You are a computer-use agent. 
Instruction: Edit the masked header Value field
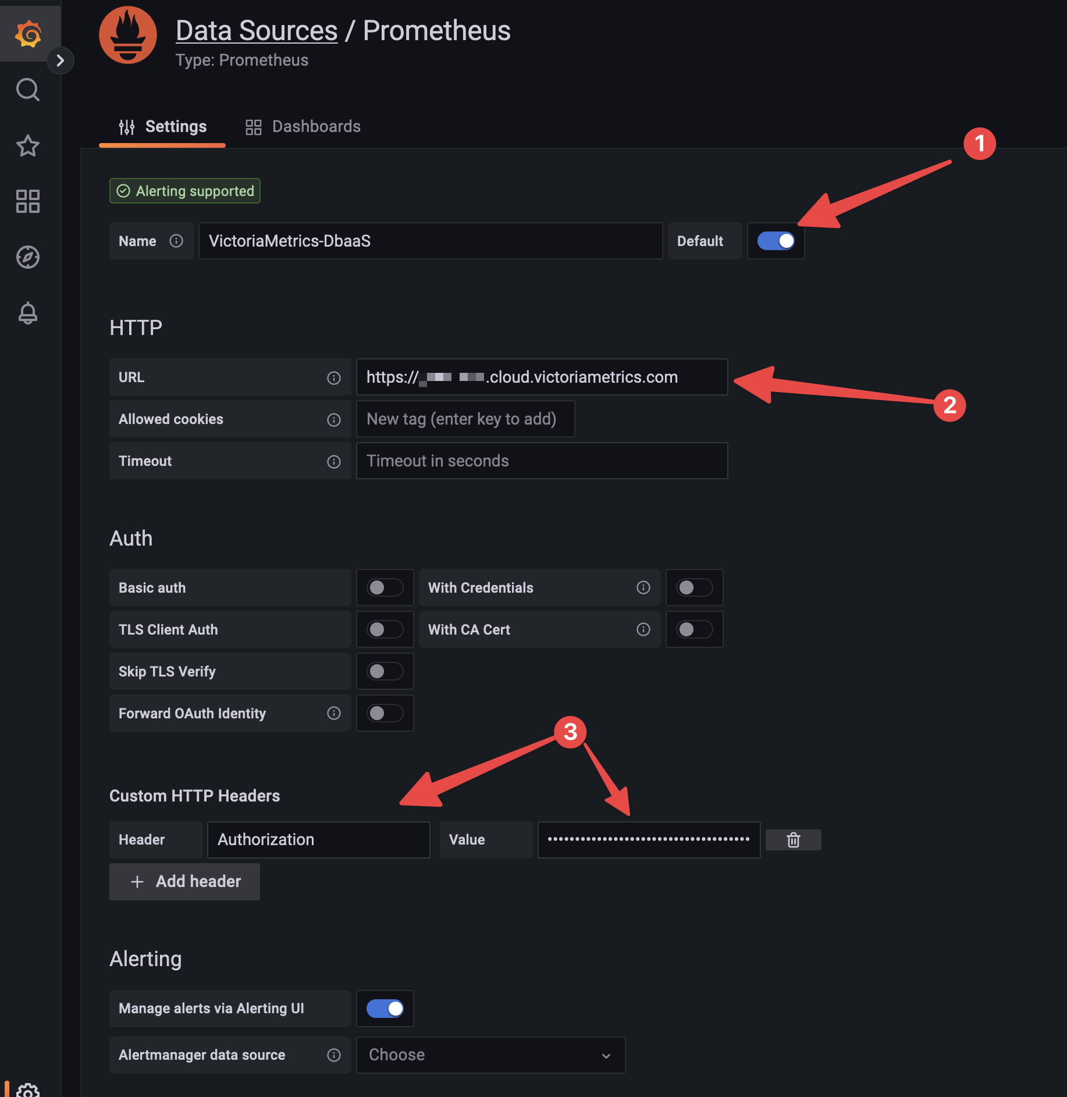tap(649, 840)
